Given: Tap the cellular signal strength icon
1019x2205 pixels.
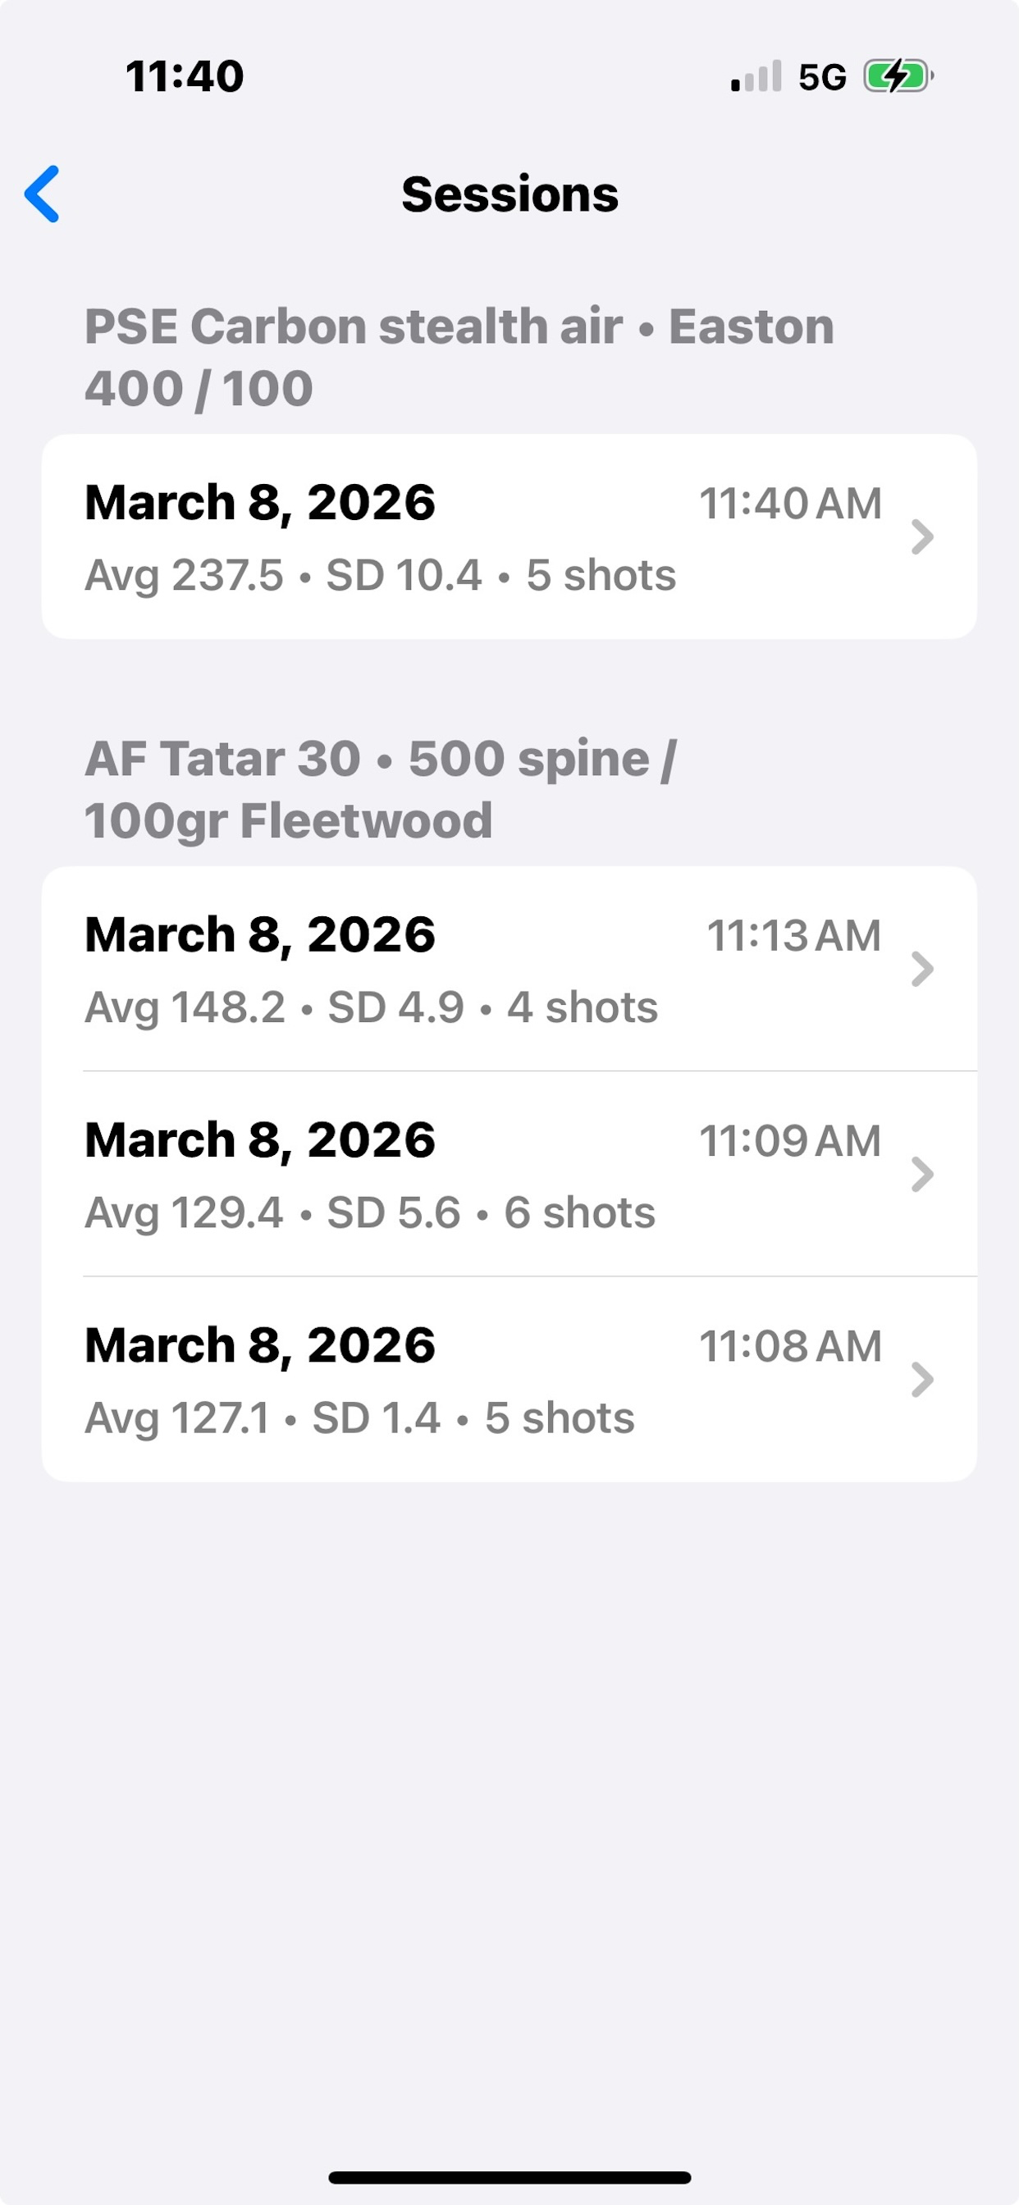Looking at the screenshot, I should pos(756,75).
